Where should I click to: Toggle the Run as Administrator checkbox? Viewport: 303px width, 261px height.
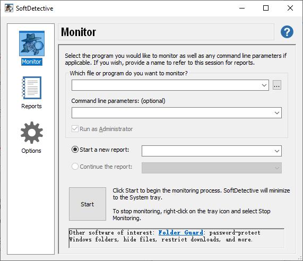75,129
